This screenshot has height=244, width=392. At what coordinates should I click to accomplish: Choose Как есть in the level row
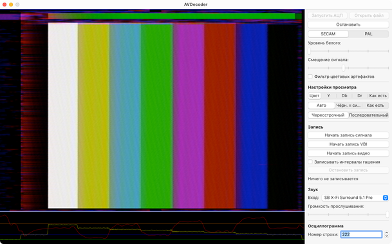coord(375,106)
